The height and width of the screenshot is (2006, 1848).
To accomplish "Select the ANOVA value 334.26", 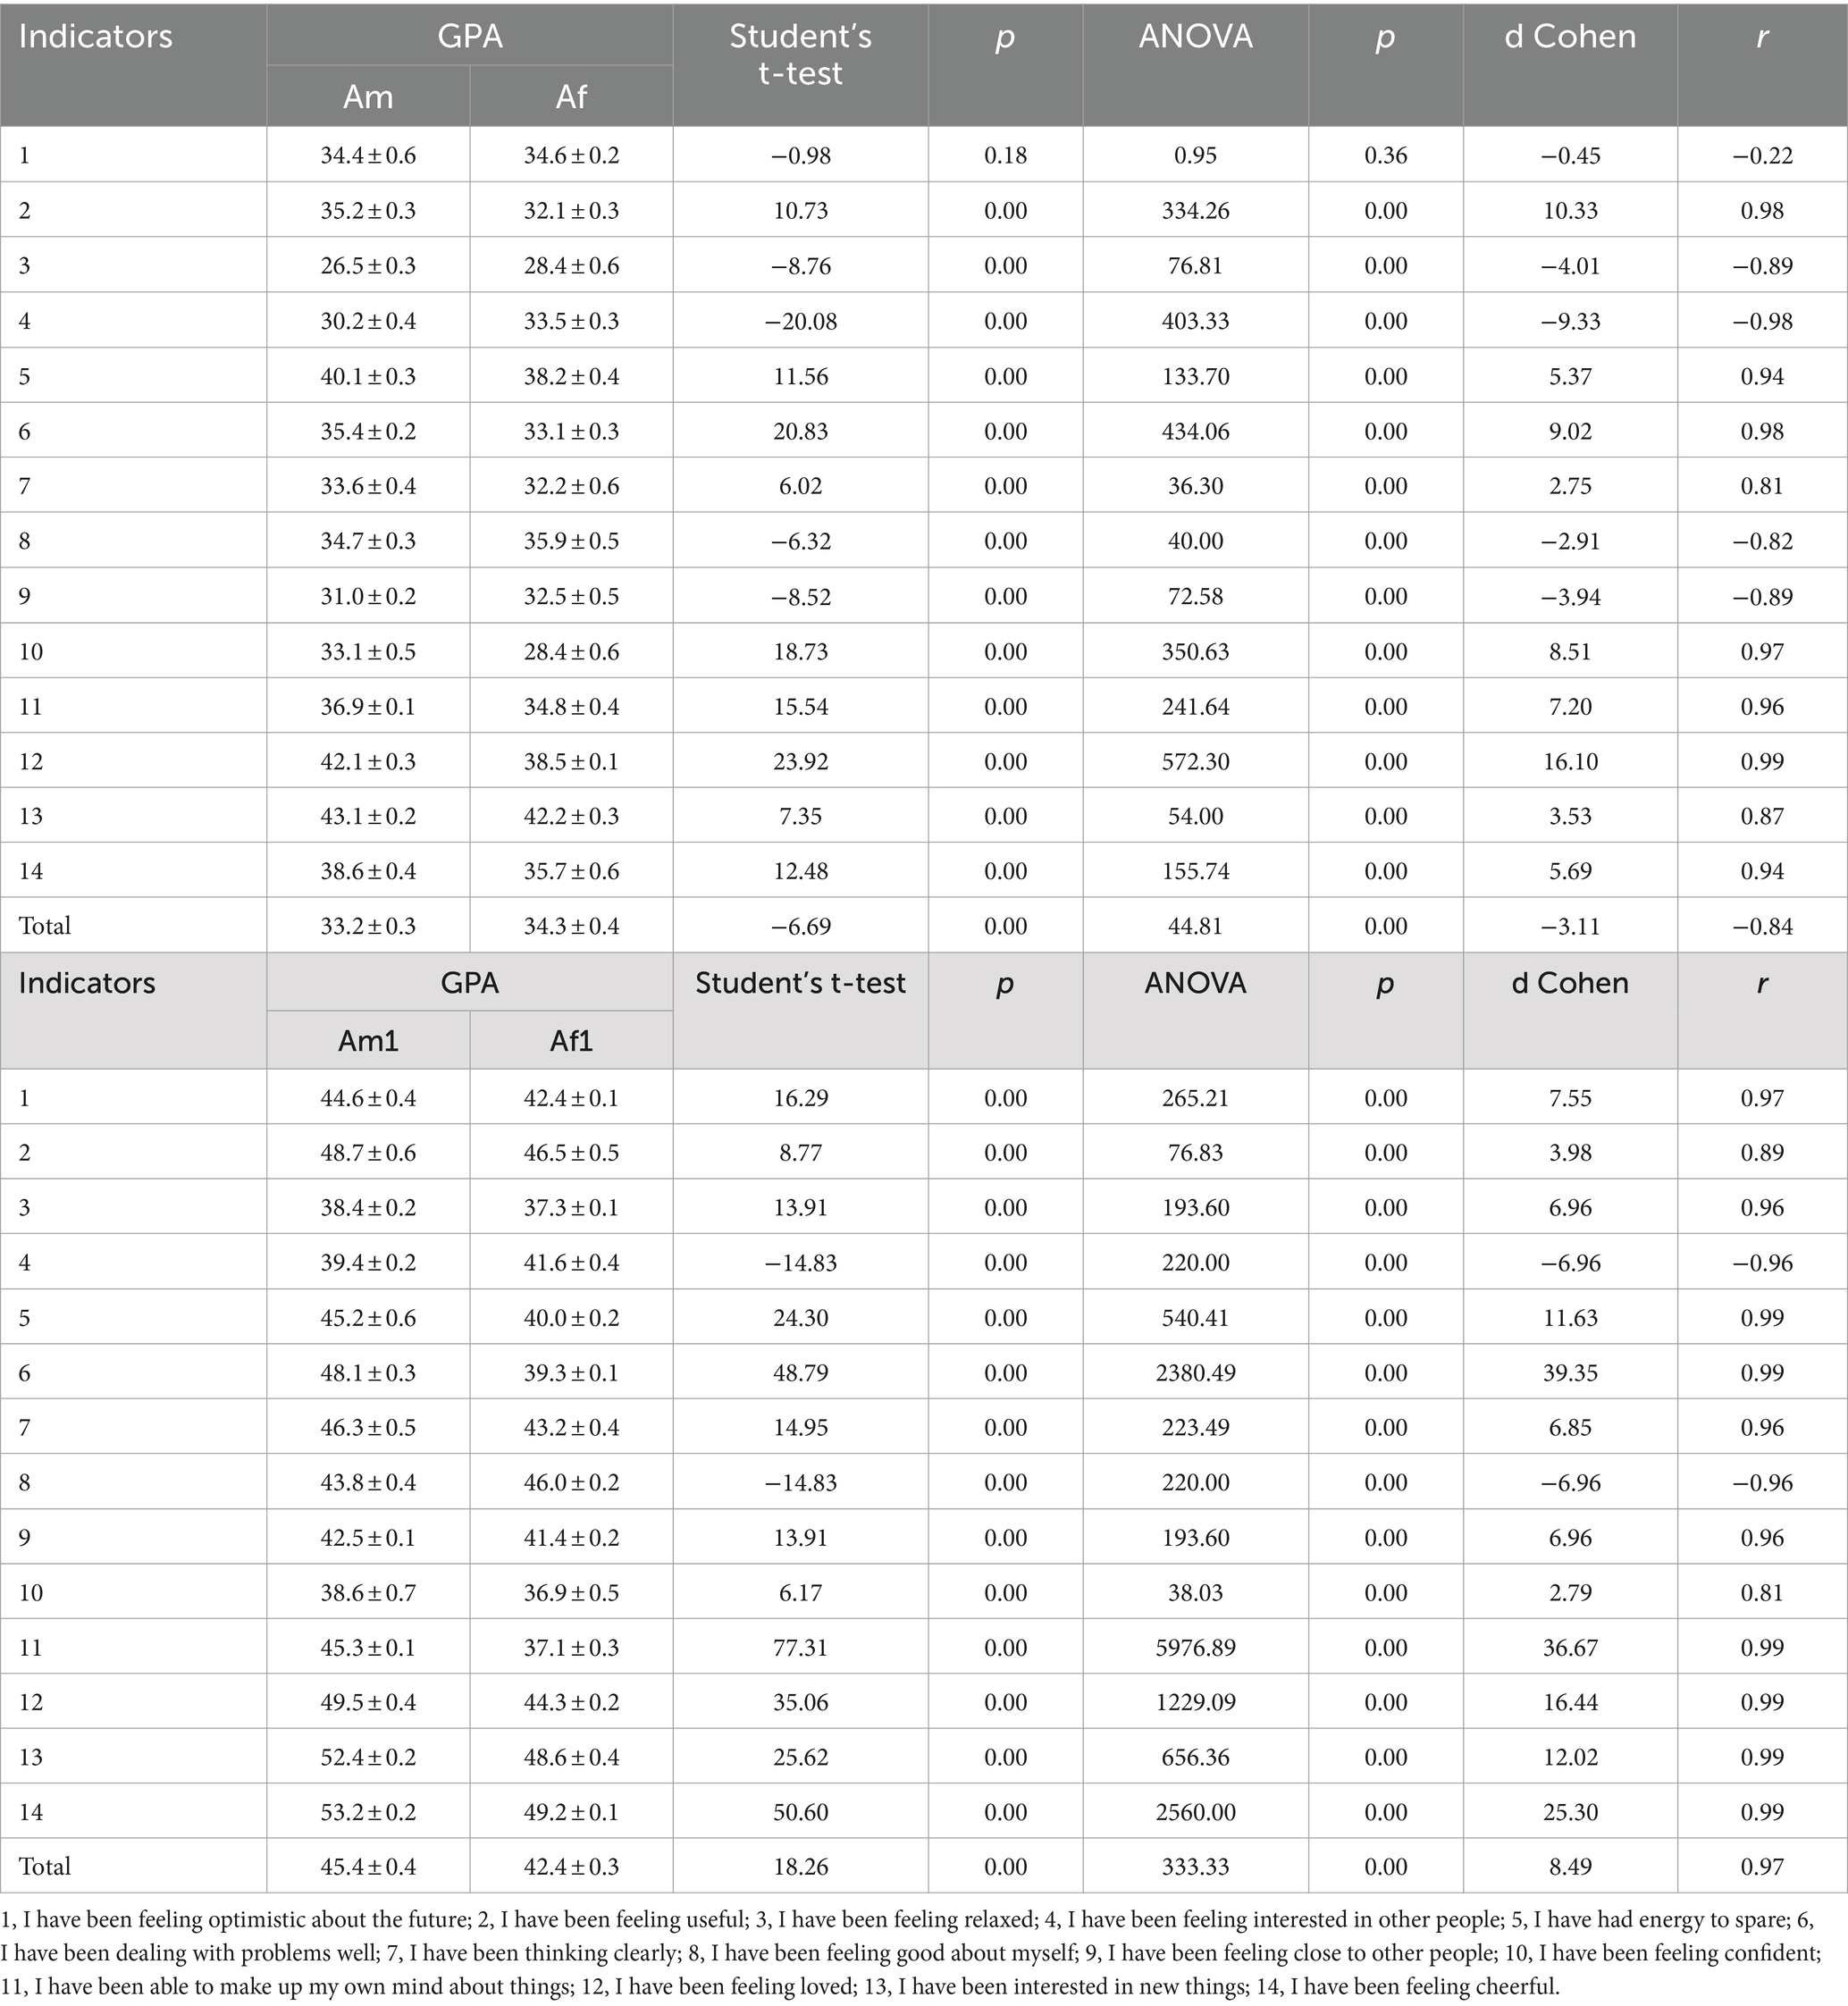I will 1195,210.
